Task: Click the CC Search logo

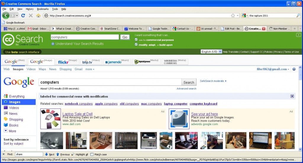Action: click(x=22, y=40)
